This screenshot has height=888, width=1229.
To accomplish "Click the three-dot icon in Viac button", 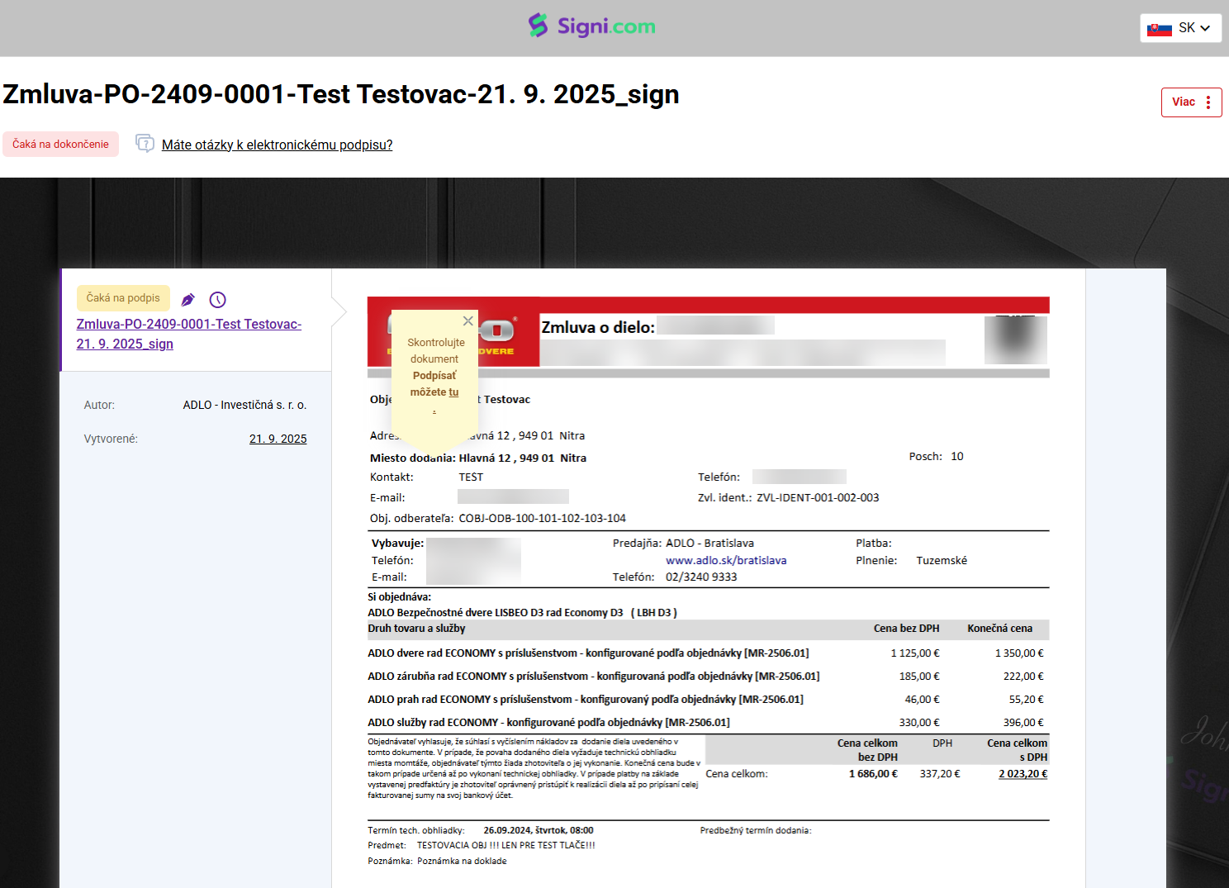I will [x=1208, y=102].
